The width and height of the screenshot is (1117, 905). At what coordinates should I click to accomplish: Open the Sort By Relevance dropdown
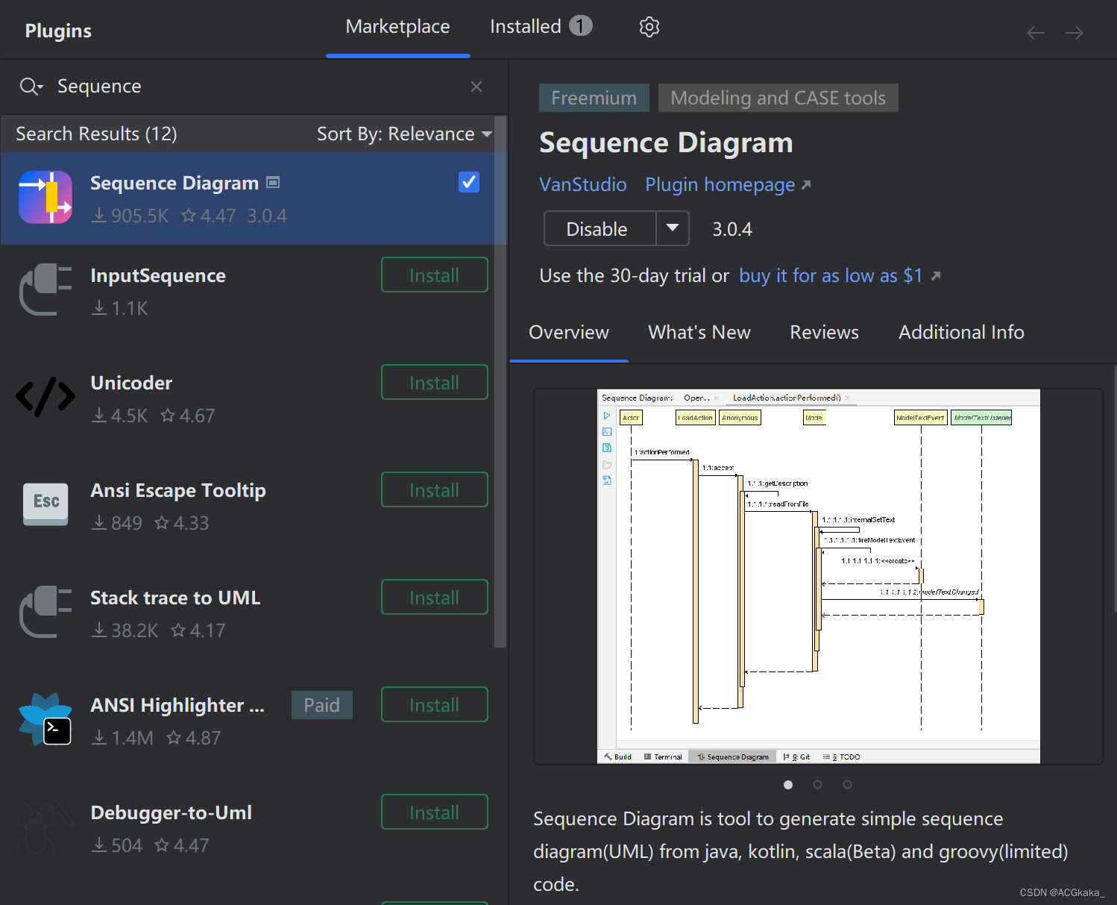pos(404,134)
